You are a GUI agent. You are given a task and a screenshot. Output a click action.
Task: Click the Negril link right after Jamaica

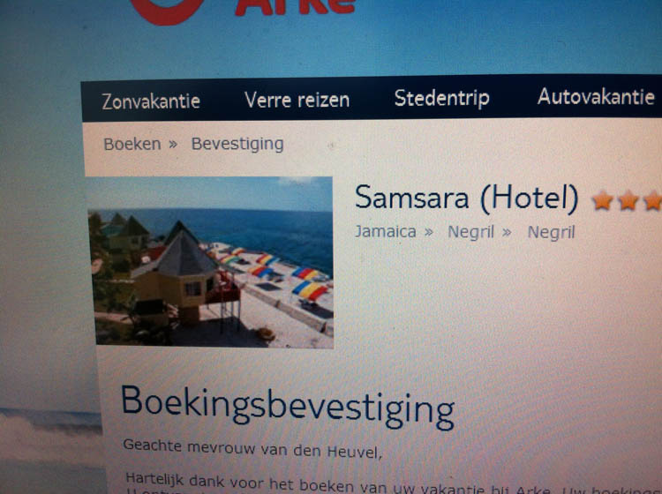(470, 233)
